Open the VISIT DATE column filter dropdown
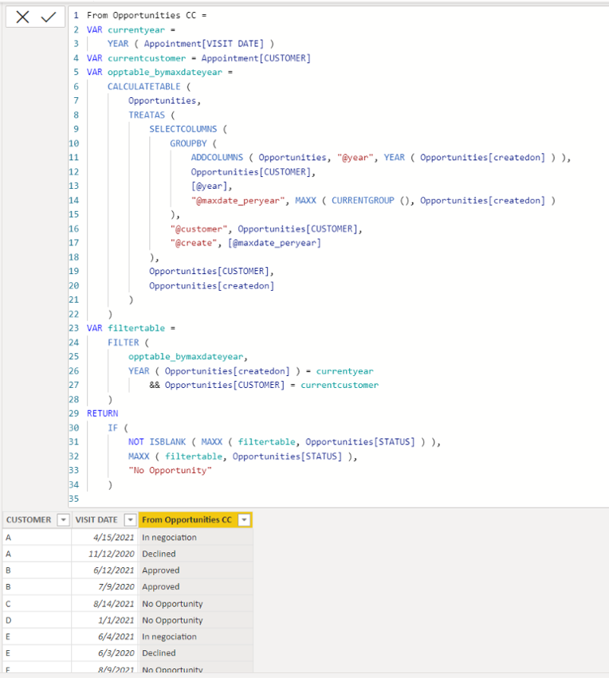The image size is (609, 678). click(x=130, y=519)
